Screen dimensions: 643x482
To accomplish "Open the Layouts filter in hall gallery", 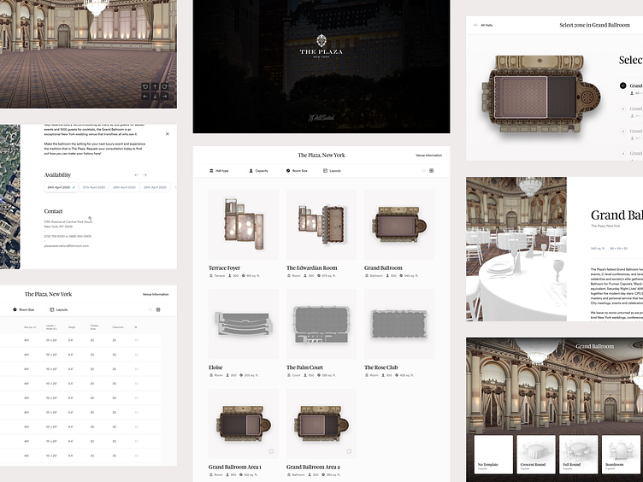I will pyautogui.click(x=332, y=171).
